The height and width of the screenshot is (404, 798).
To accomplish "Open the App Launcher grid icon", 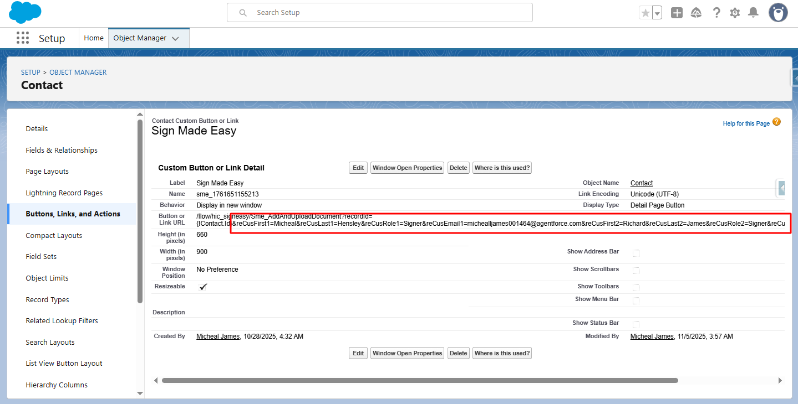I will (x=23, y=38).
